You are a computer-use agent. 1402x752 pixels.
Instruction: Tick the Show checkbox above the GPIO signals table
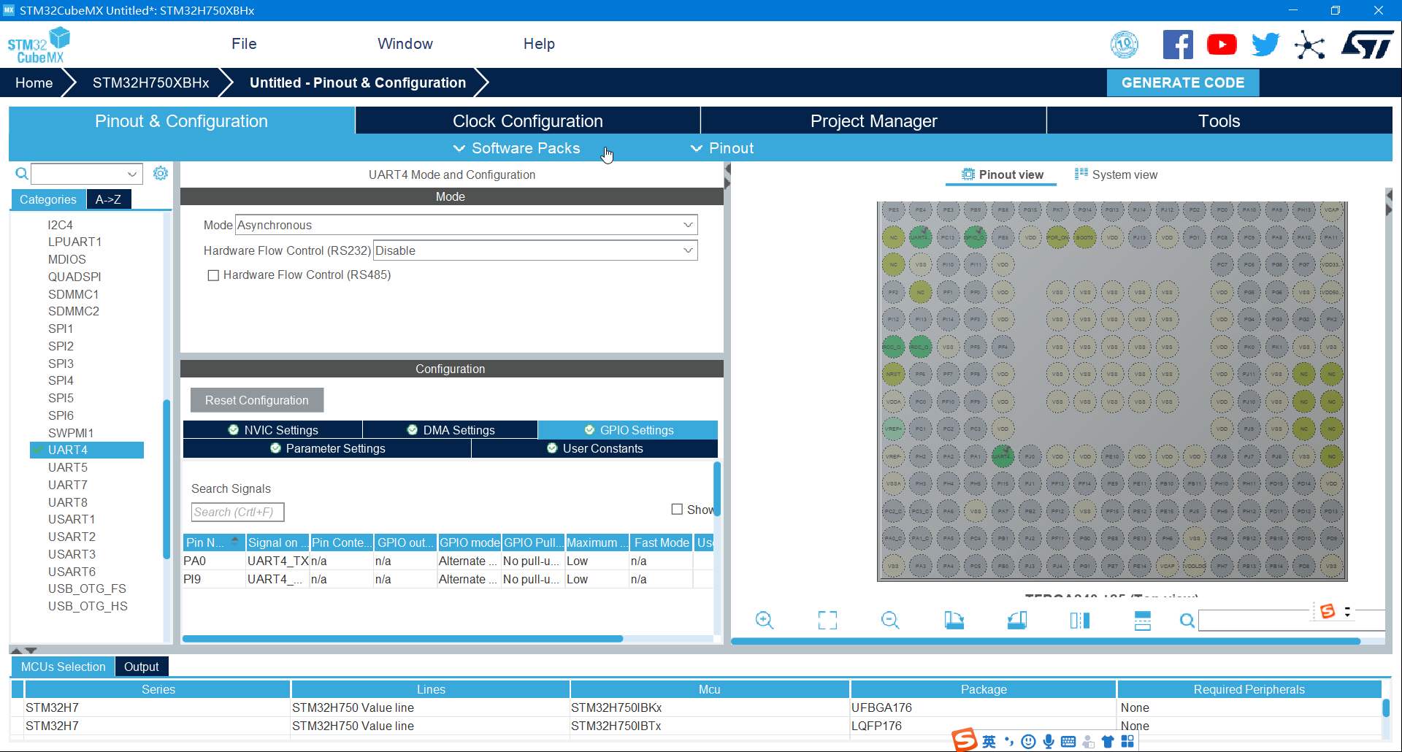[x=677, y=510]
